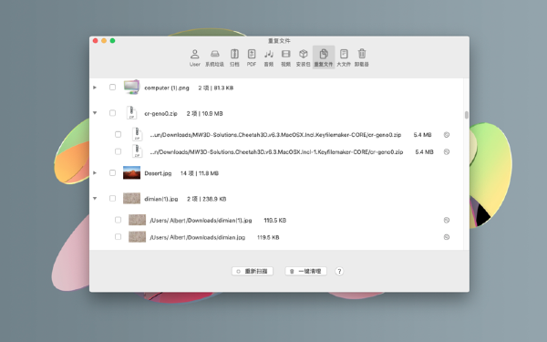Click the 一键清理 one-click clean button
Screen dimensions: 547x342
[306, 271]
